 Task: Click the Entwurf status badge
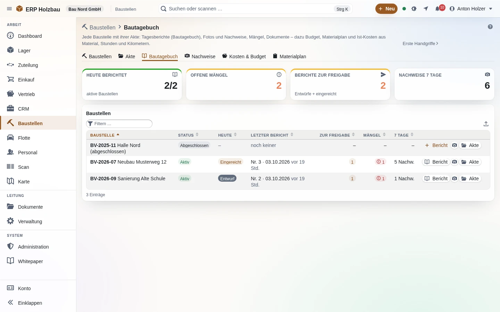[x=227, y=179]
